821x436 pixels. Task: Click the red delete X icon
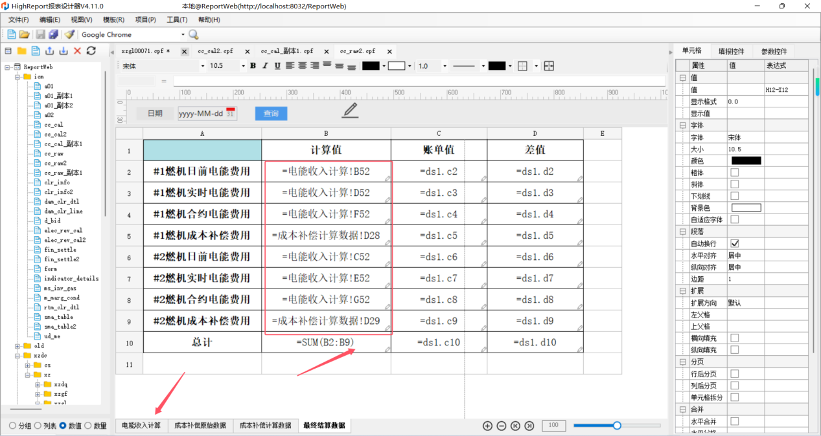coord(77,50)
